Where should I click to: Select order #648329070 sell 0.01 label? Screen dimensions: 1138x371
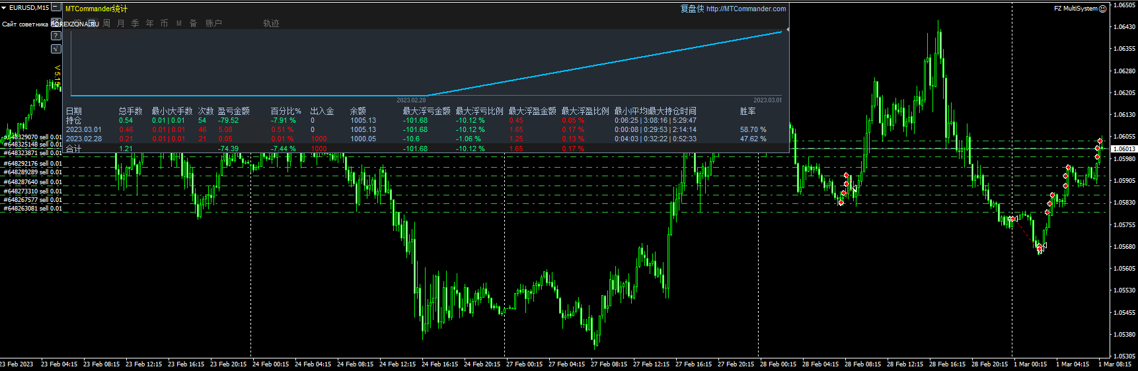(32, 137)
